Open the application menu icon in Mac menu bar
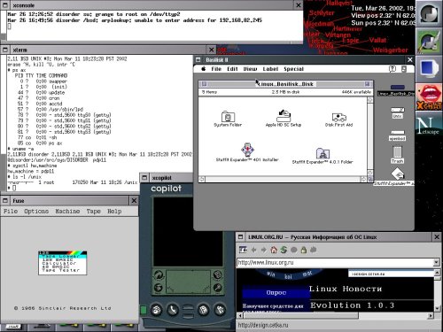Image resolution: width=443 pixels, height=332 pixels. point(404,69)
